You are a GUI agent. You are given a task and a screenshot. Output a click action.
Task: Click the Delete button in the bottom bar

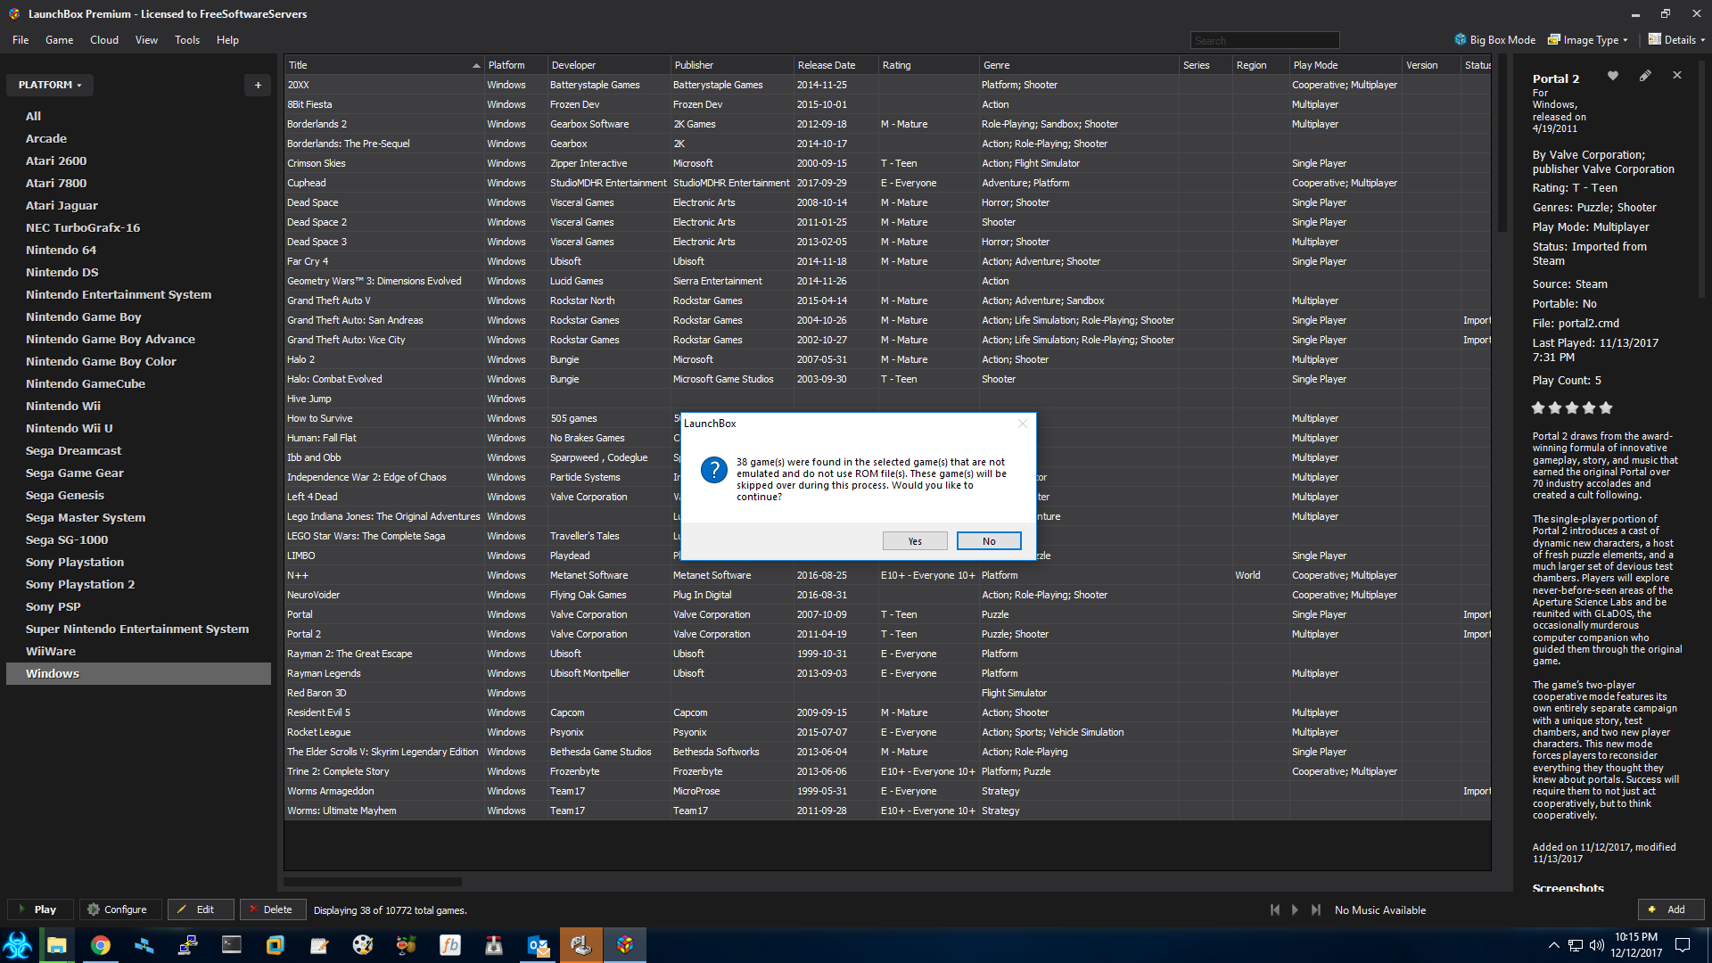(273, 909)
